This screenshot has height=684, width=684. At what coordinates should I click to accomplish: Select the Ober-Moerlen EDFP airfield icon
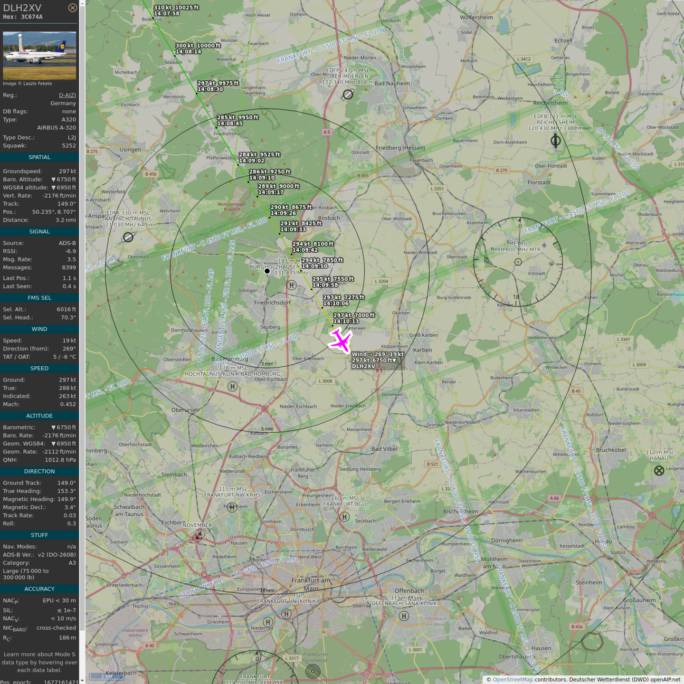pos(348,95)
